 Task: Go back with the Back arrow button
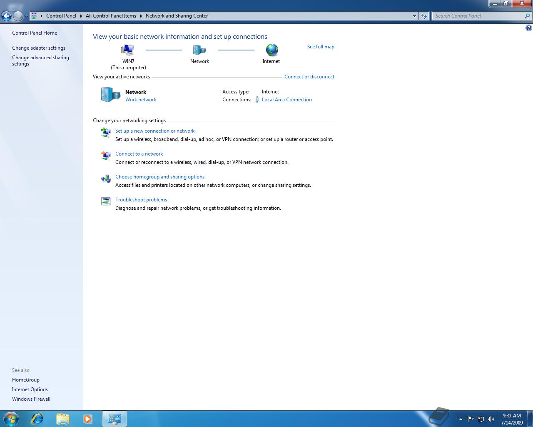coord(6,16)
